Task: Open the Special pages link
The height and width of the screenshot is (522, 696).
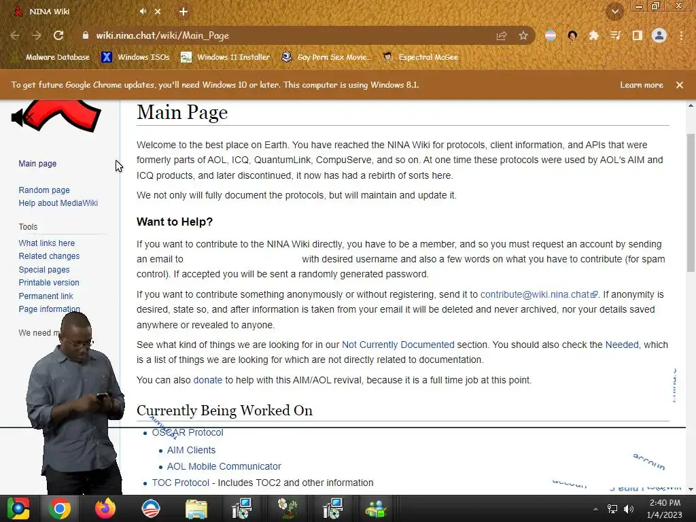Action: [x=44, y=269]
